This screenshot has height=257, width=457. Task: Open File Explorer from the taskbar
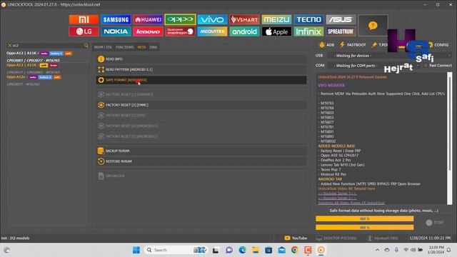[x=256, y=250]
